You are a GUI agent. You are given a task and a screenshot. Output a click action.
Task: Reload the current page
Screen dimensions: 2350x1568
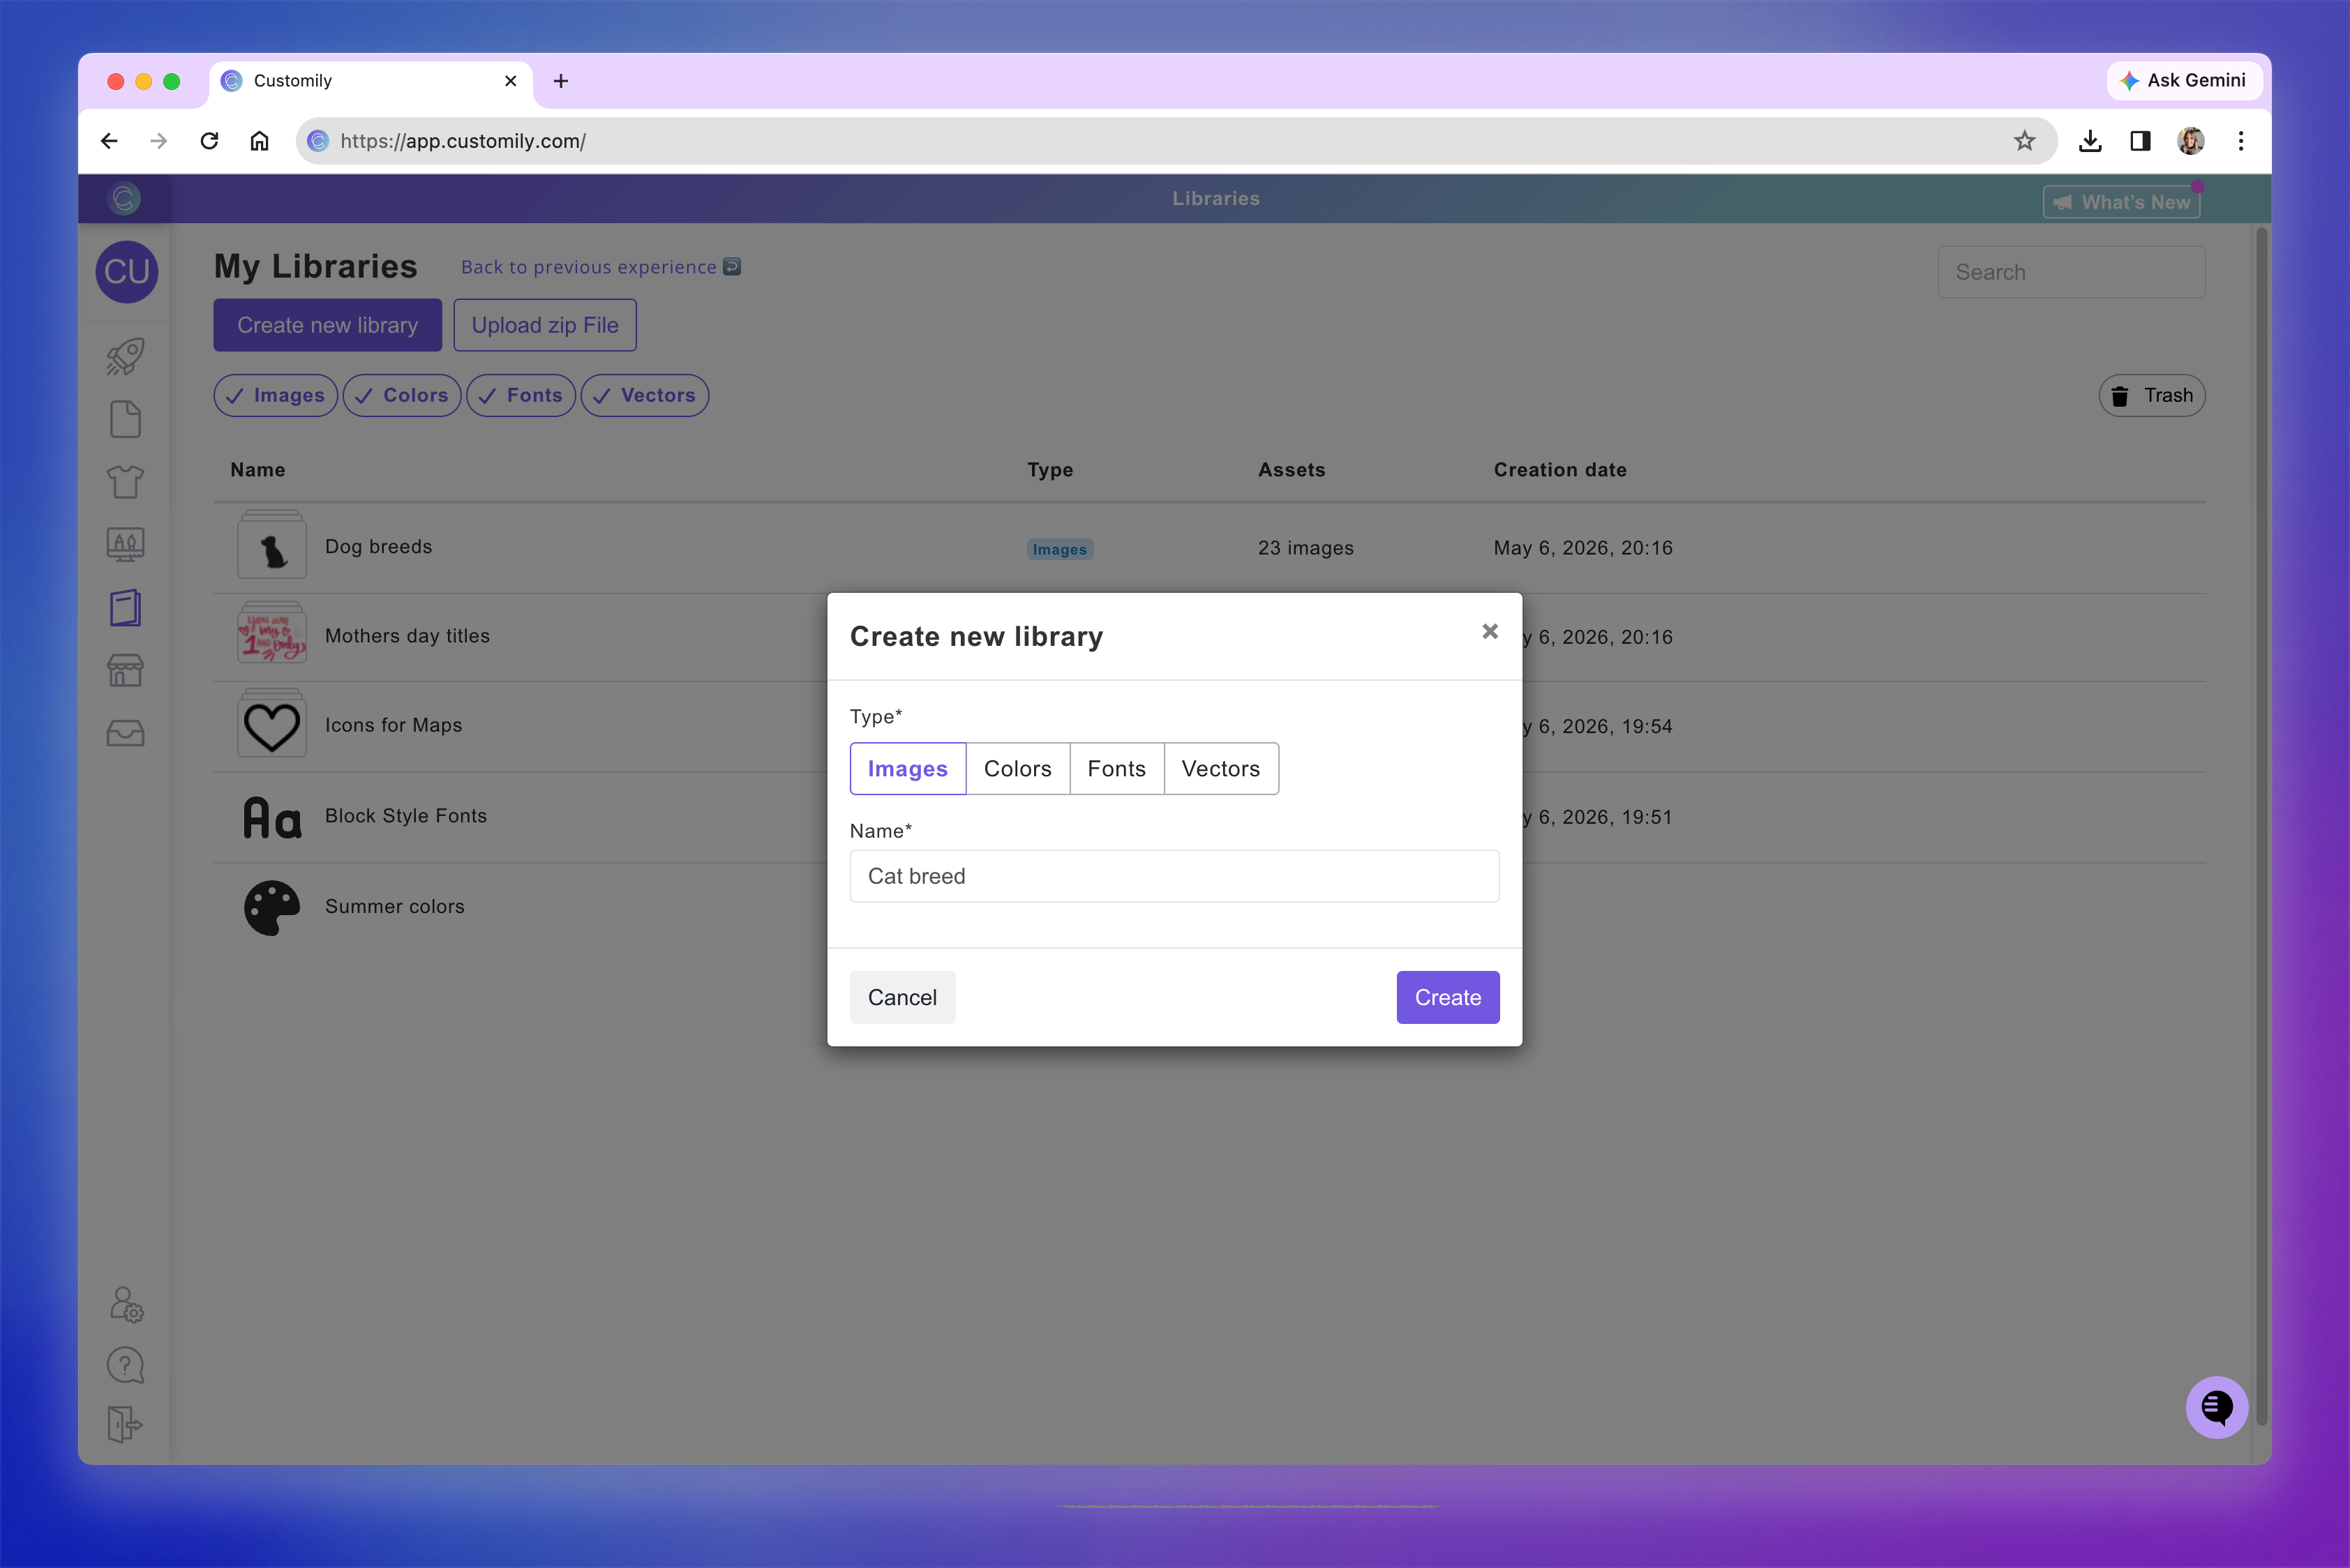[209, 141]
